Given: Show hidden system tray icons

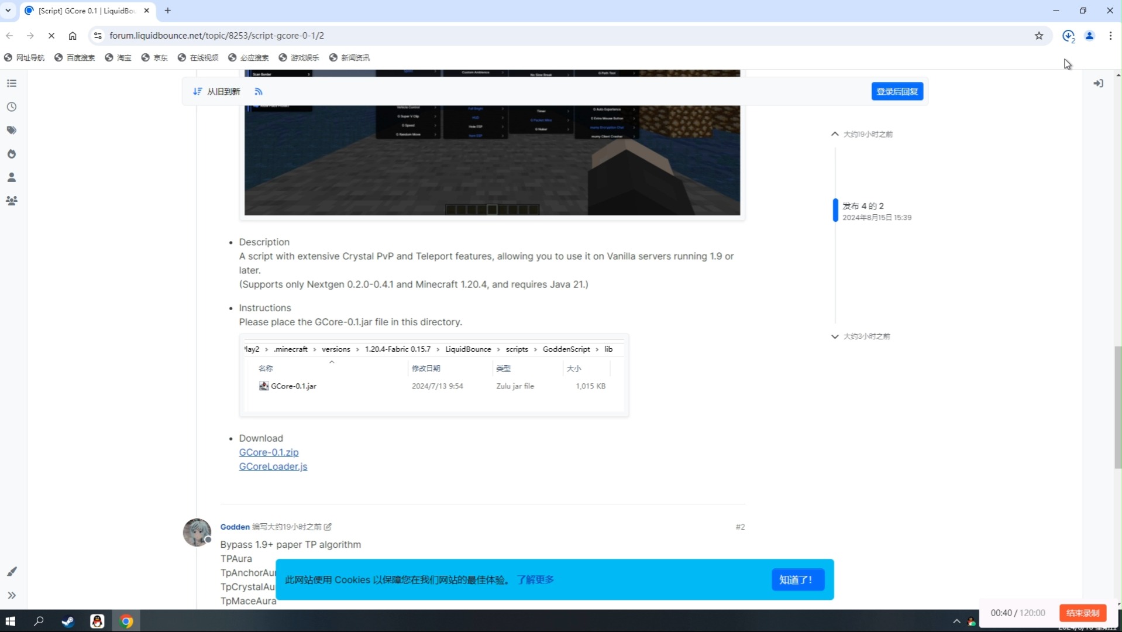Looking at the screenshot, I should (956, 621).
